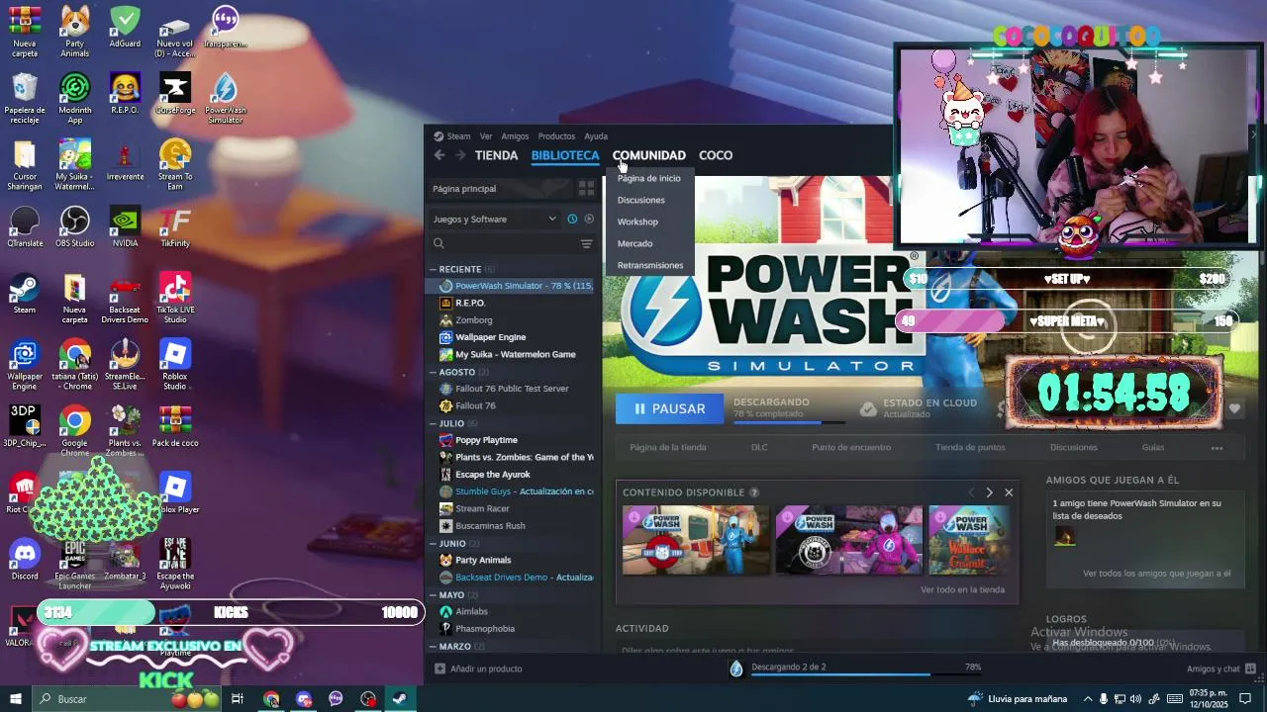Collapse the AGOSTO section
This screenshot has height=712, width=1267.
click(x=434, y=372)
